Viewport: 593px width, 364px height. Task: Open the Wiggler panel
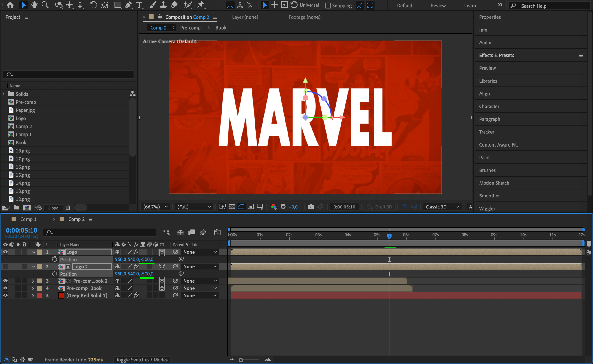tap(487, 208)
